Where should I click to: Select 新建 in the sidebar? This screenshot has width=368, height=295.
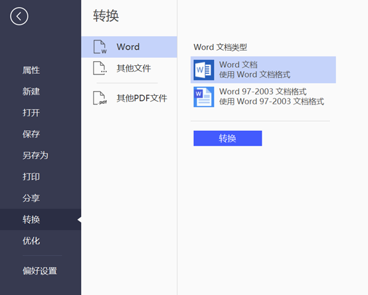31,92
